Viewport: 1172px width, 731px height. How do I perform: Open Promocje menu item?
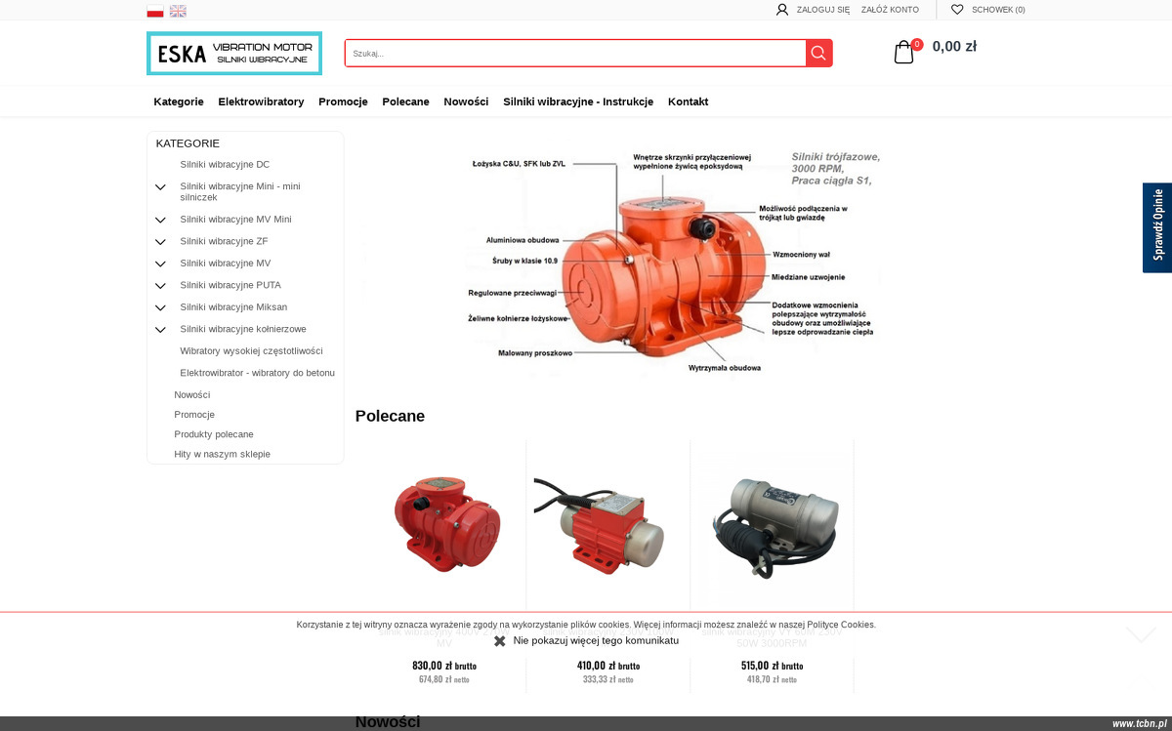coord(343,102)
